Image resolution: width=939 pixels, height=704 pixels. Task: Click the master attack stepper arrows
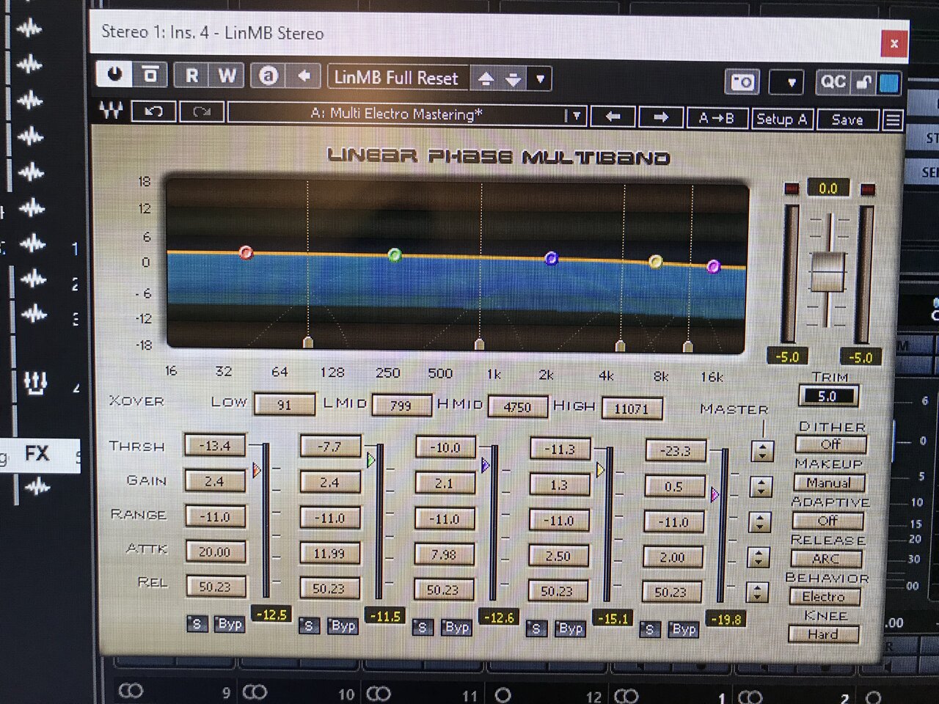(x=759, y=557)
